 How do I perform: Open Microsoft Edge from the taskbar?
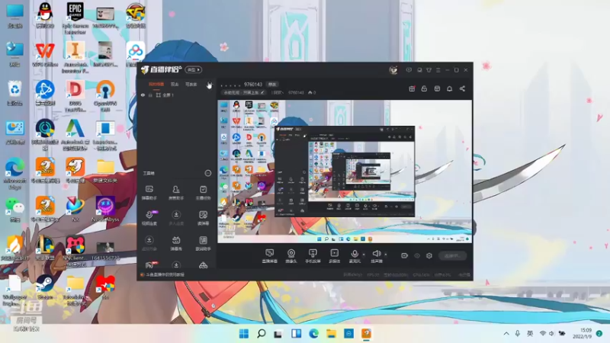click(x=313, y=333)
